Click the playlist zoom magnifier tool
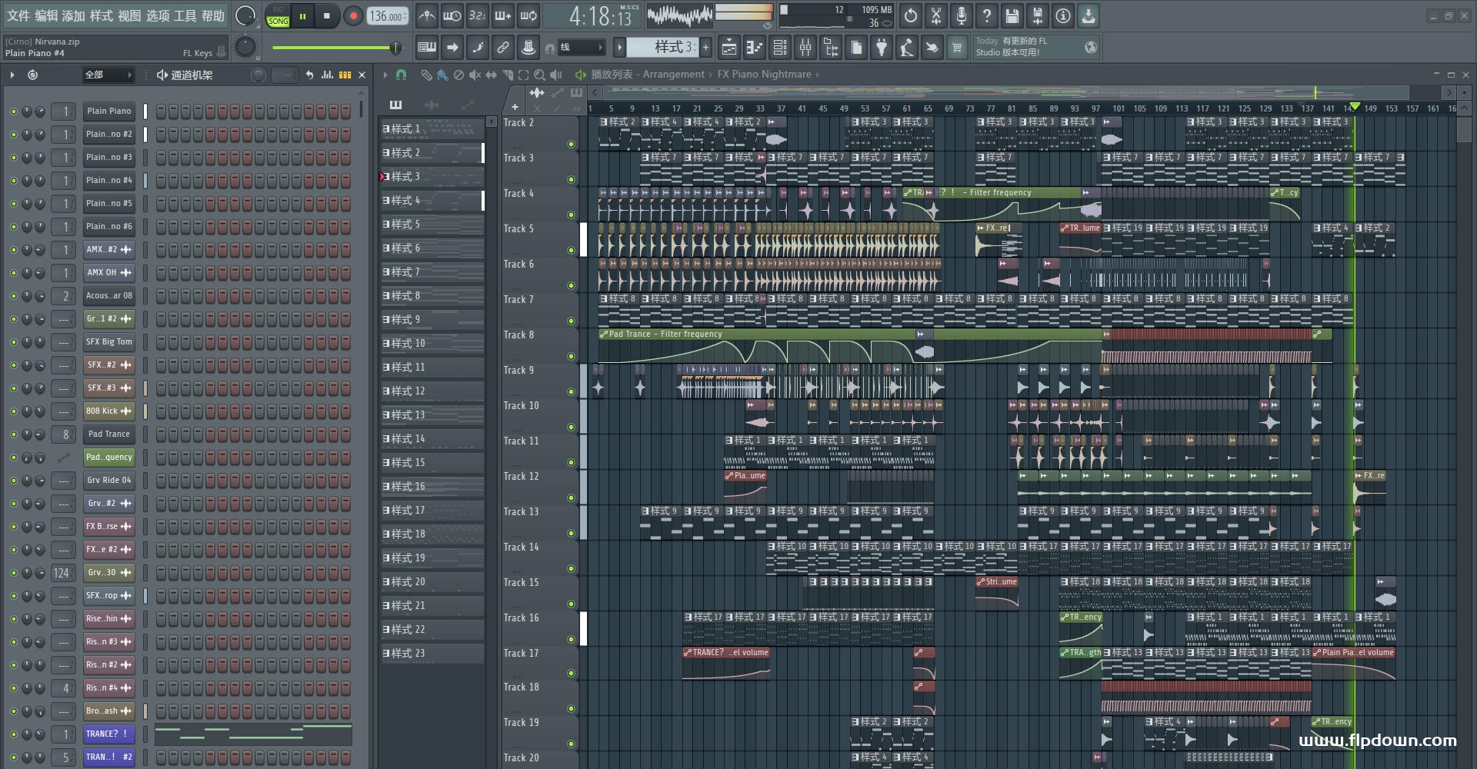1477x769 pixels. (x=539, y=75)
